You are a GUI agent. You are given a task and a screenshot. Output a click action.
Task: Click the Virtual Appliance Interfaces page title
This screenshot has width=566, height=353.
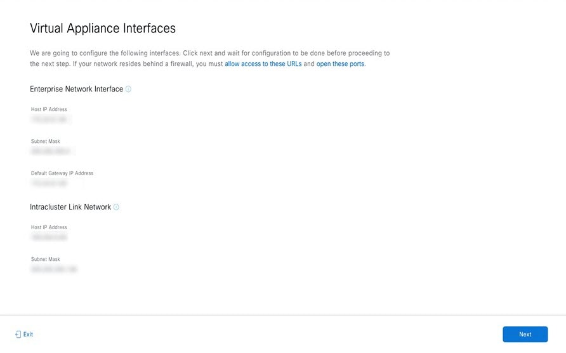pyautogui.click(x=103, y=28)
